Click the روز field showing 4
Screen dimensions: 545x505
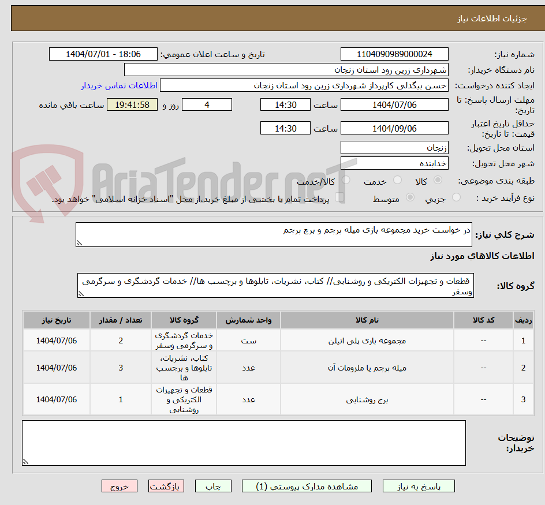pyautogui.click(x=207, y=104)
